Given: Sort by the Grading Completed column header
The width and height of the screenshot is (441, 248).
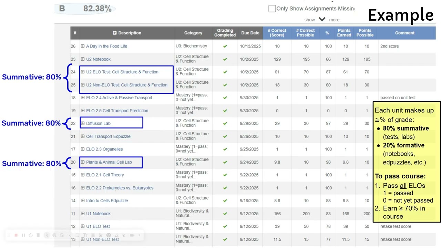Looking at the screenshot, I should (225, 33).
